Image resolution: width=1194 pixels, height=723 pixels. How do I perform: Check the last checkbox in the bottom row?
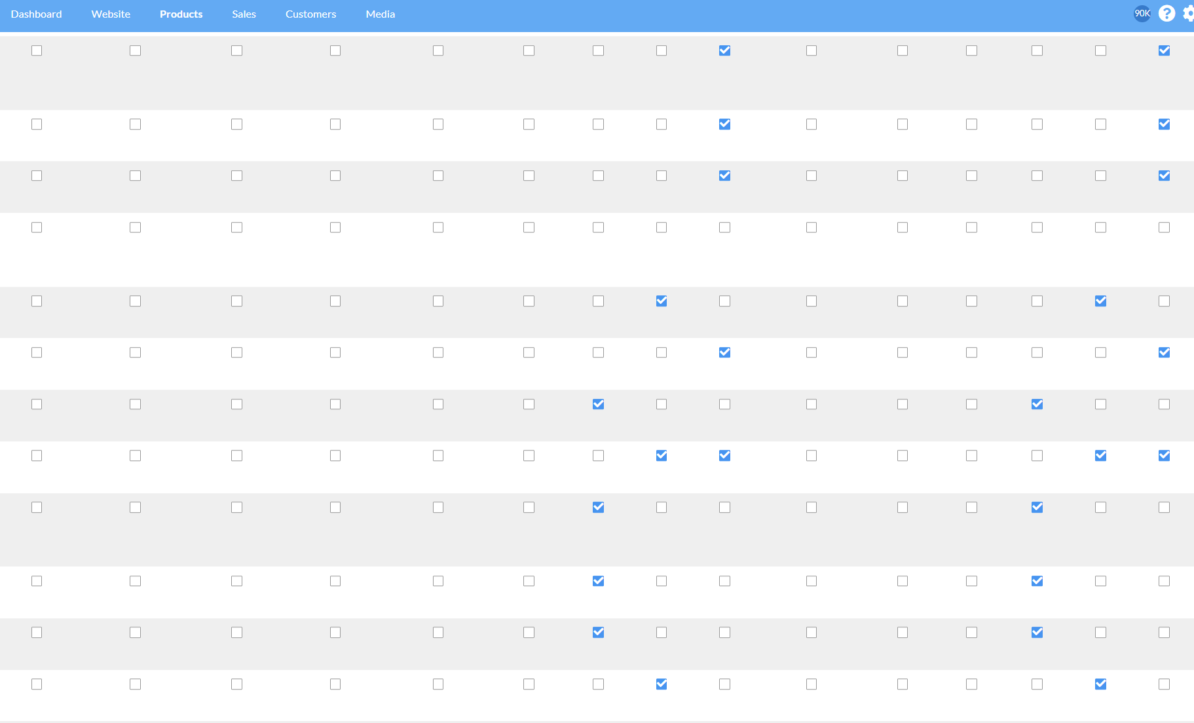(1164, 684)
